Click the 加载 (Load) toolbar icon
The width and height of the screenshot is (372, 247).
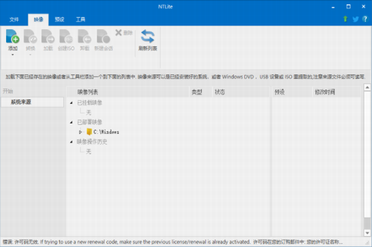point(48,37)
